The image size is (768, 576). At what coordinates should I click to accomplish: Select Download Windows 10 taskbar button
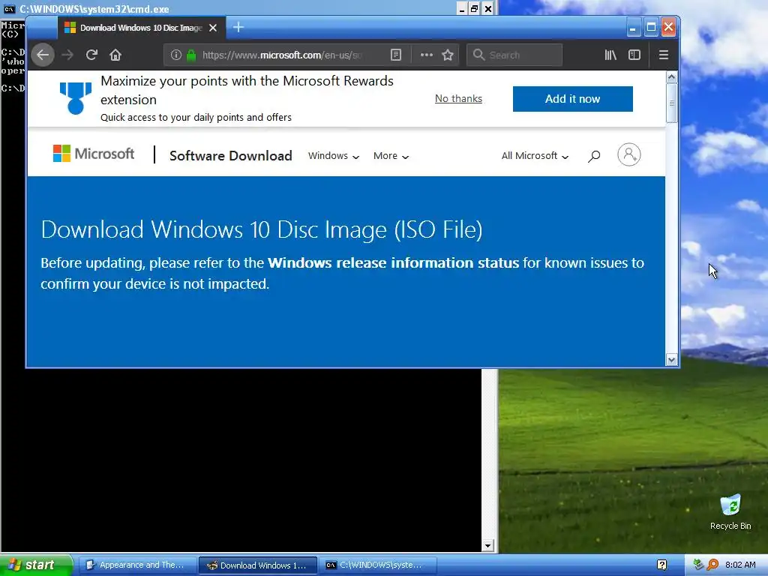[258, 565]
